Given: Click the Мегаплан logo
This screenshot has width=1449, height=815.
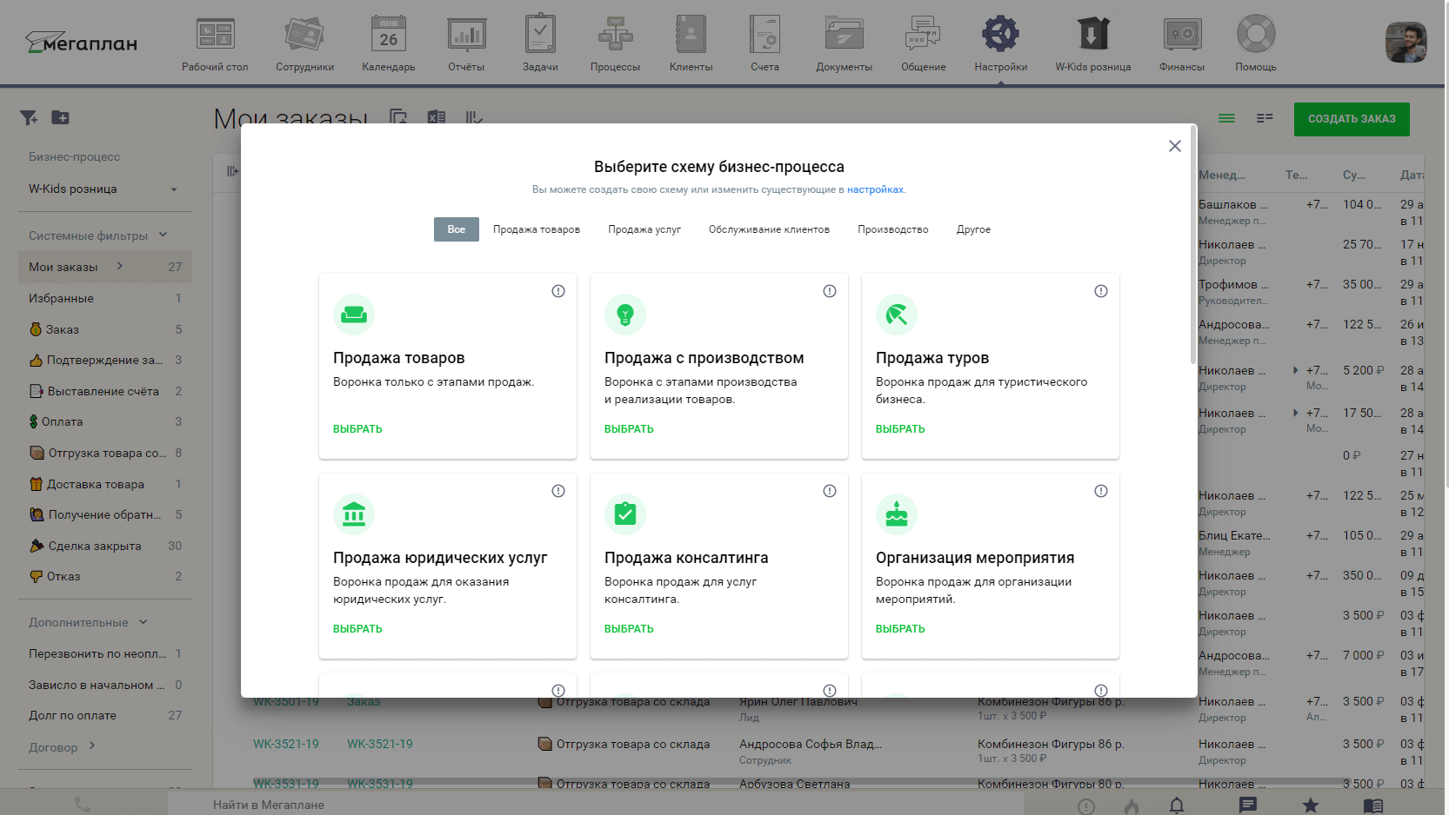Looking at the screenshot, I should point(81,42).
